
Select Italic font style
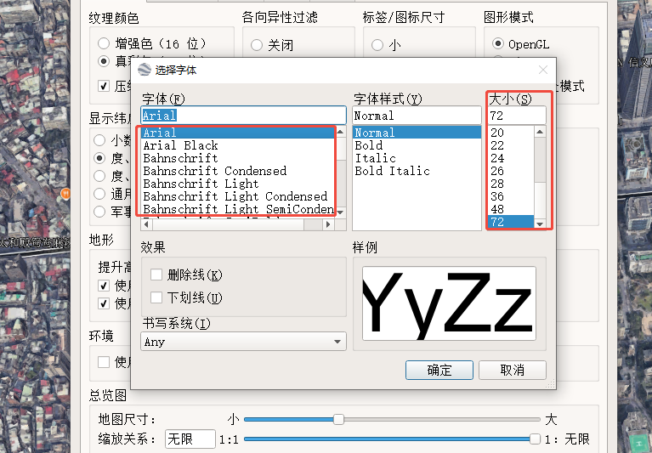pyautogui.click(x=417, y=158)
